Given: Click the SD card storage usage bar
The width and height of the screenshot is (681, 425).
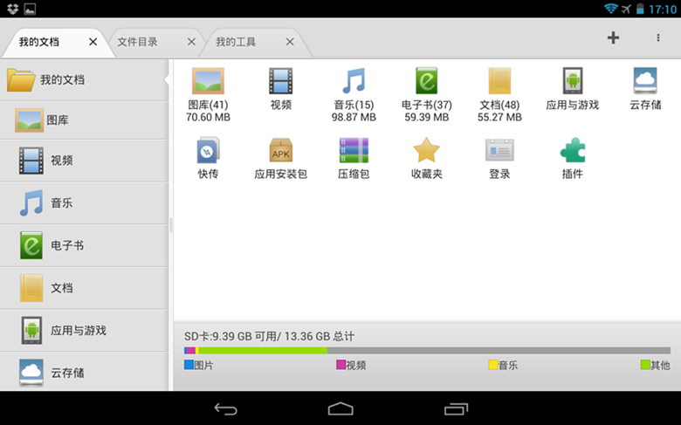Looking at the screenshot, I should pyautogui.click(x=426, y=351).
